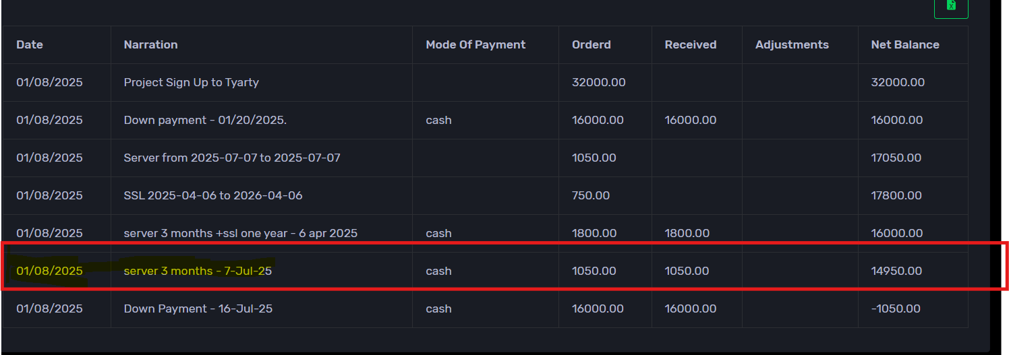Click the 14950.00 net balance value
This screenshot has width=1009, height=355.
[896, 271]
